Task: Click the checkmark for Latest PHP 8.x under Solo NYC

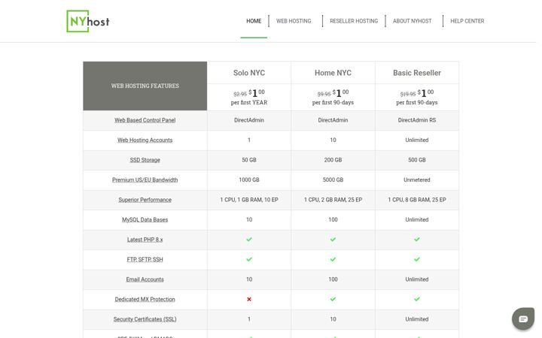Action: click(249, 240)
